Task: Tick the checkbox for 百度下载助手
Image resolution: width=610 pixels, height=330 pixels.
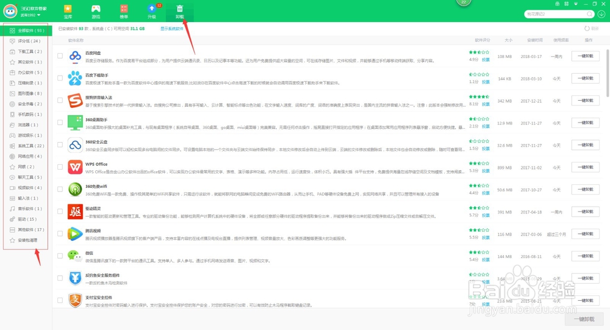Action: 60,78
